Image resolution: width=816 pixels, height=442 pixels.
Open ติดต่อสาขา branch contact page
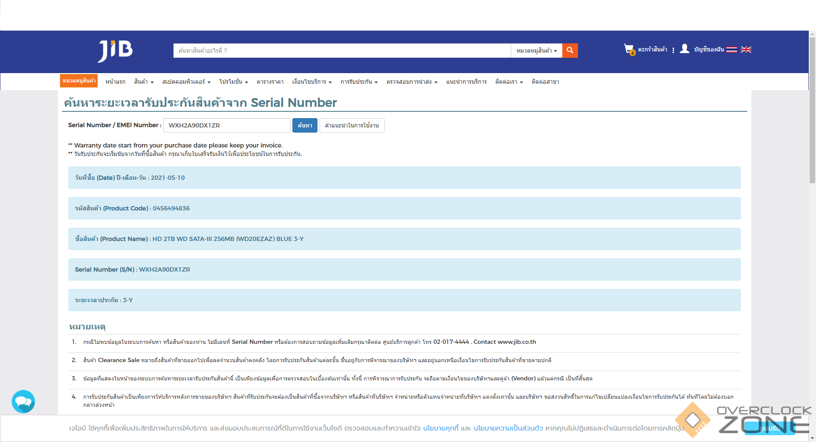click(545, 82)
